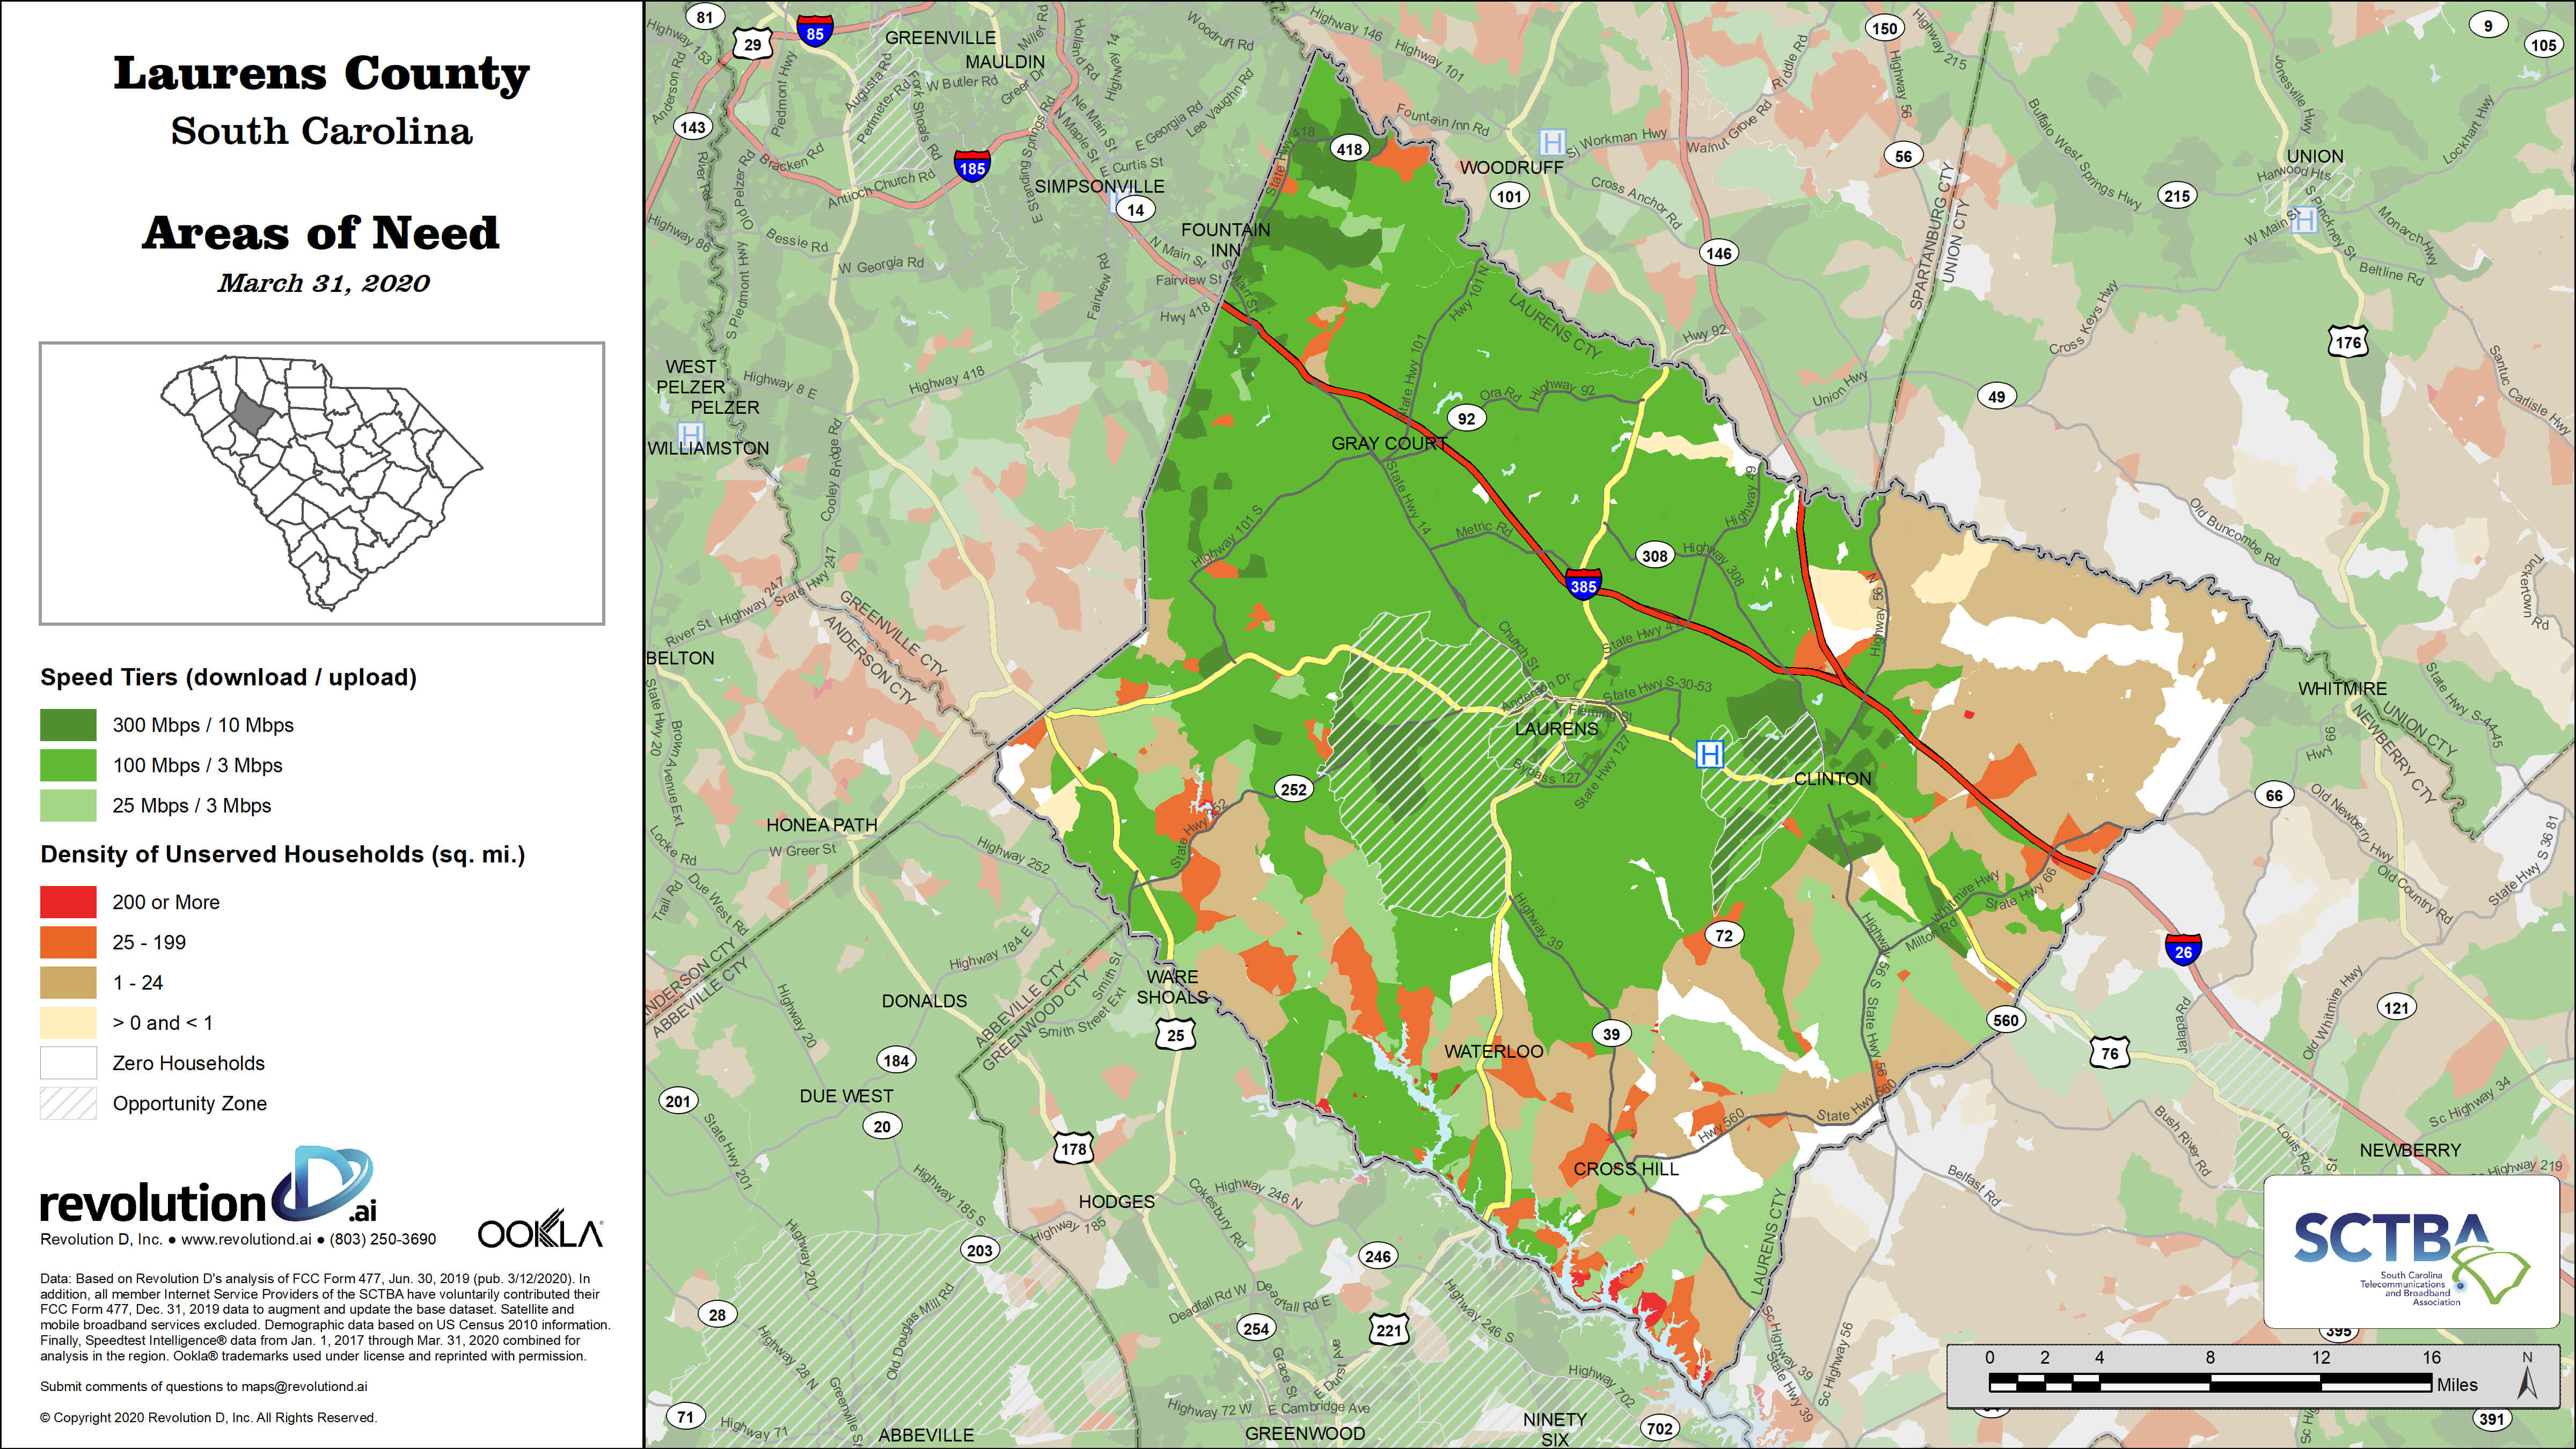
Task: Click the GREENWOOD city label
Action: point(1305,1433)
